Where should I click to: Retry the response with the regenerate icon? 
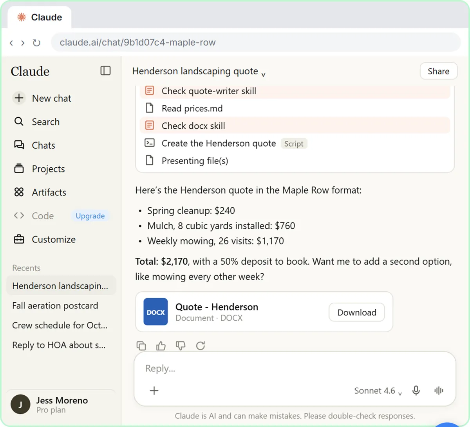[201, 346]
